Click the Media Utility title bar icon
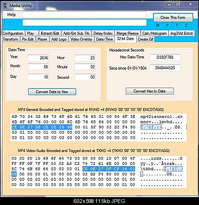Viewport: 199px width, 205px height. (x=5, y=5)
